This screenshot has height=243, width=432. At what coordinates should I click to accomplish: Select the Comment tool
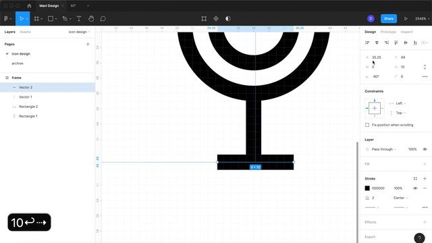tap(103, 19)
